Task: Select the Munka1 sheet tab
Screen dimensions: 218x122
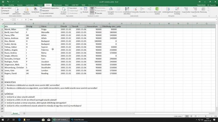Action: click(15, 113)
